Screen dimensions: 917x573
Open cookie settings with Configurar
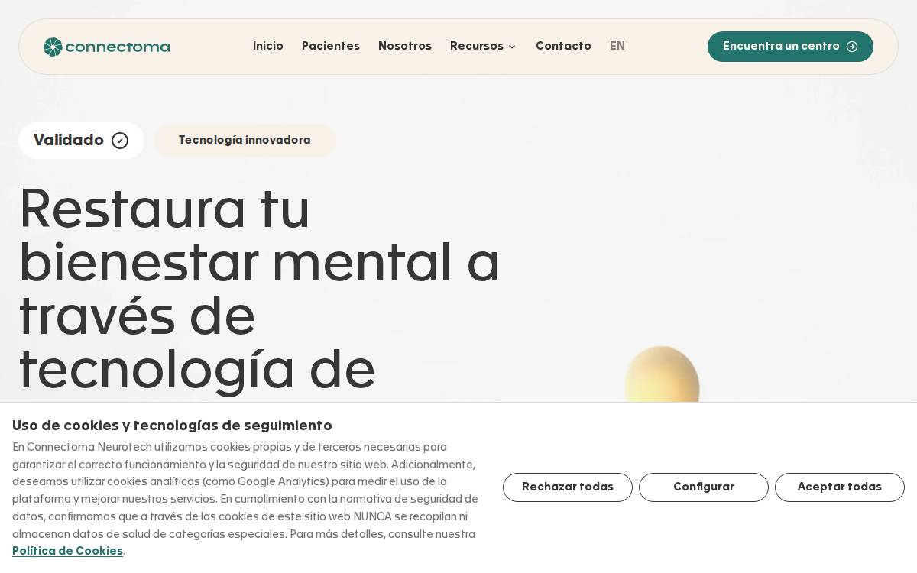coord(704,487)
